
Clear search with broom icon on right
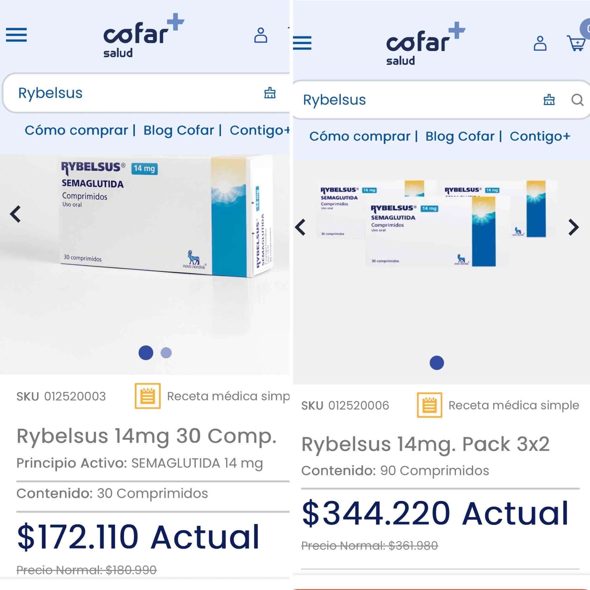[549, 100]
